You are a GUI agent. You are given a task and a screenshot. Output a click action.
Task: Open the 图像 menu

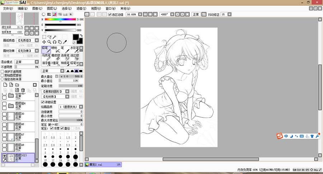[37, 9]
